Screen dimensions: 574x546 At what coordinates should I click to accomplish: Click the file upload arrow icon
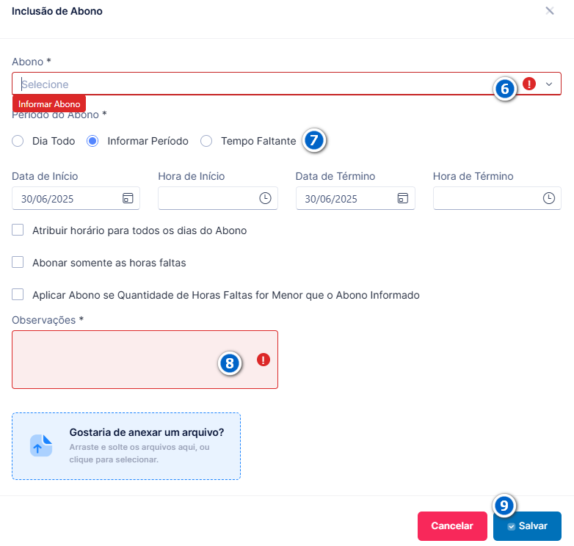point(41,445)
